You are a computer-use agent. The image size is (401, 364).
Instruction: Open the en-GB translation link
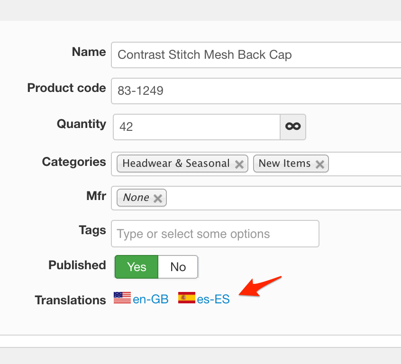point(151,300)
